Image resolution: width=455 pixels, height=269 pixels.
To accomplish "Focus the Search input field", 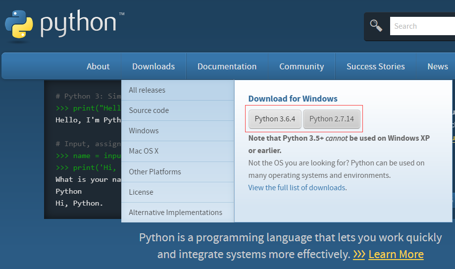I will pyautogui.click(x=422, y=26).
